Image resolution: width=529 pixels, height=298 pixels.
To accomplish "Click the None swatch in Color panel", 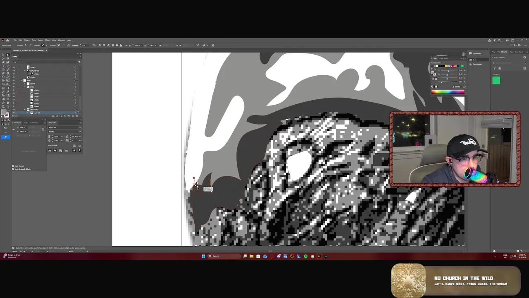I will coord(432,87).
